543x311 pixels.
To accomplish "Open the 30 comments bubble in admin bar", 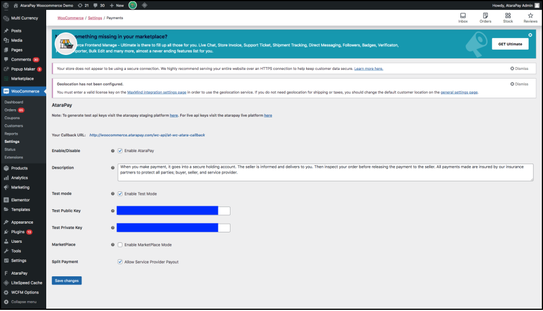I will coord(99,6).
